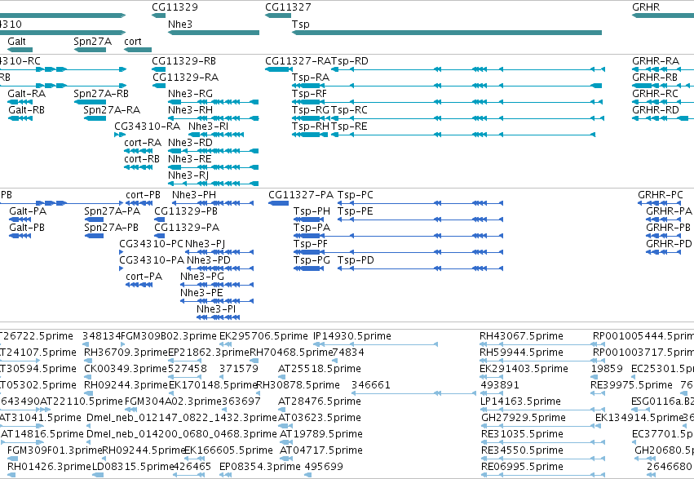Viewport: 694px width, 479px height.
Task: Click the Spn27A-RB transcript label
Action: click(101, 94)
